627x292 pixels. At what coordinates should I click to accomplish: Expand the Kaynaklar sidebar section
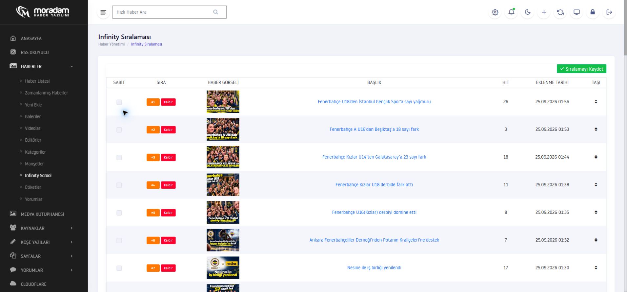click(44, 228)
